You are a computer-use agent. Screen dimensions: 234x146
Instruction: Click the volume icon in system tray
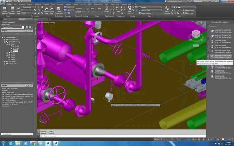point(216,144)
